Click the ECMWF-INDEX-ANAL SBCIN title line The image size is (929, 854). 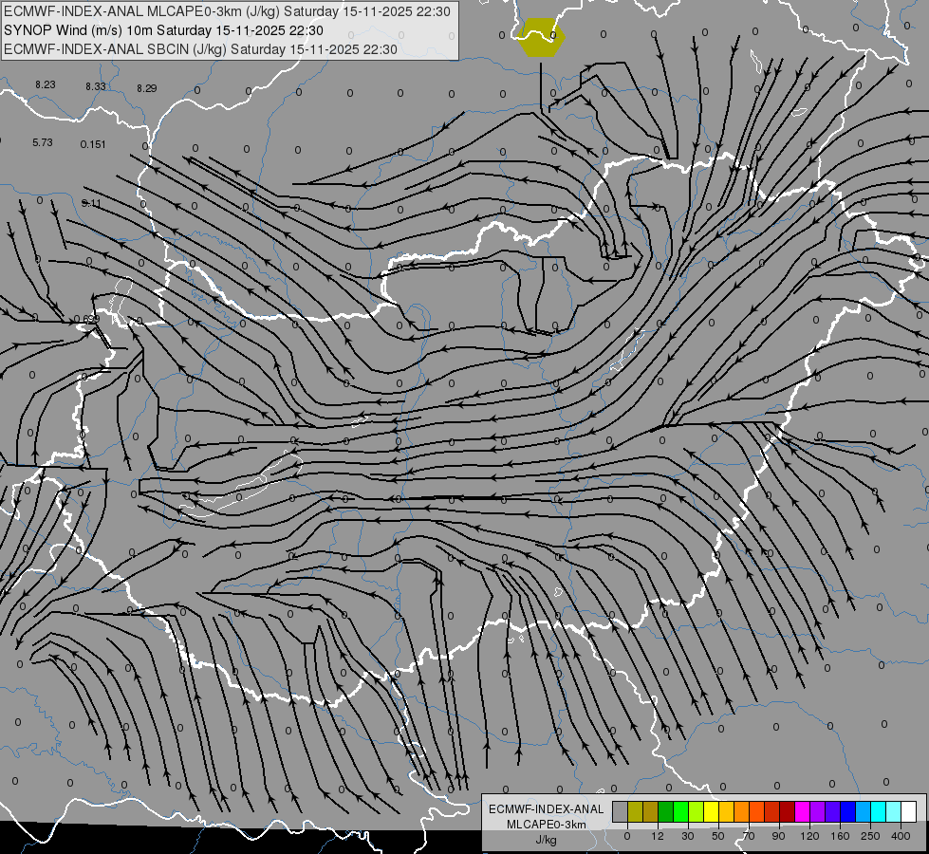click(200, 49)
